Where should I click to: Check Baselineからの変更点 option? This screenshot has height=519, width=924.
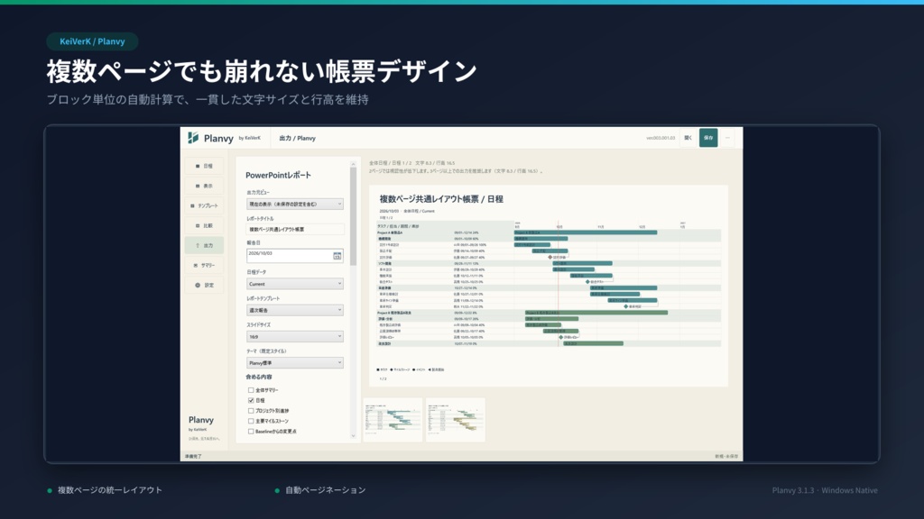click(251, 432)
